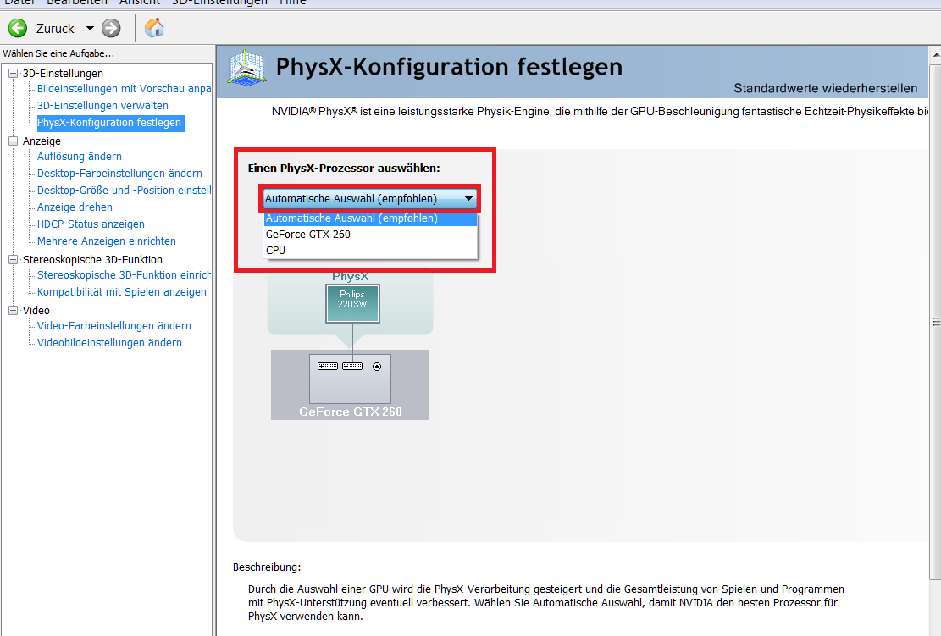This screenshot has width=941, height=636.
Task: Click the Anzeige category label
Action: (x=42, y=141)
